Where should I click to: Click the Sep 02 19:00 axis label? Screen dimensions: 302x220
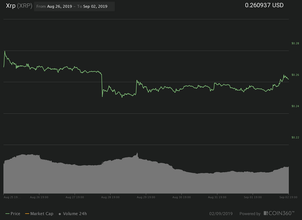pos(288,197)
